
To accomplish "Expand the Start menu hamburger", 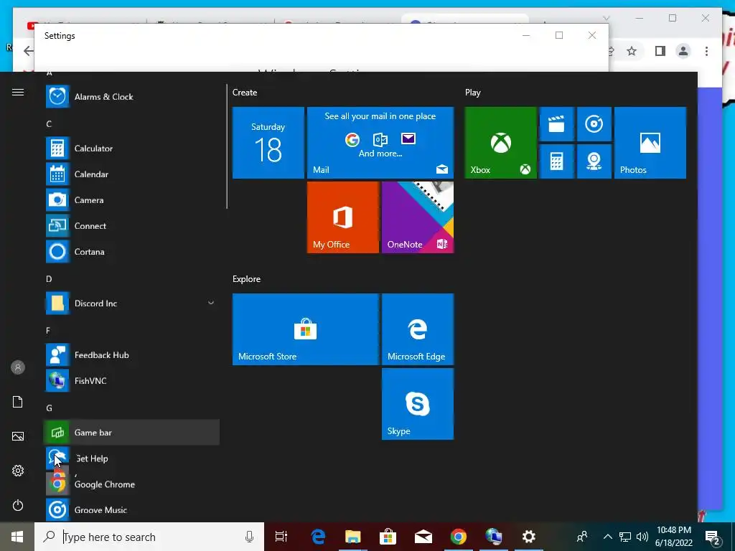I will pos(18,93).
